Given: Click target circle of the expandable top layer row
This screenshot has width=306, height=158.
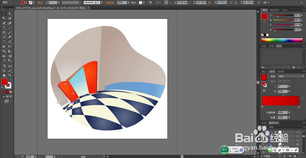Looking at the screenshot, I should 298,132.
